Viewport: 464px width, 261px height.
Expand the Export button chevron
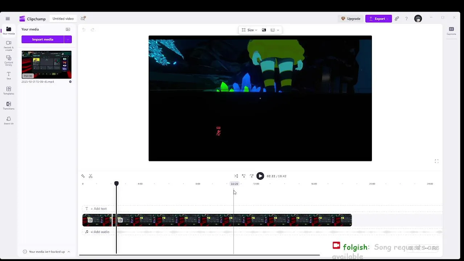[x=388, y=18]
